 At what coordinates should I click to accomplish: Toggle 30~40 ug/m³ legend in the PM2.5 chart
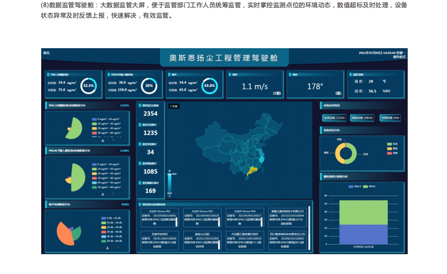tap(106, 133)
